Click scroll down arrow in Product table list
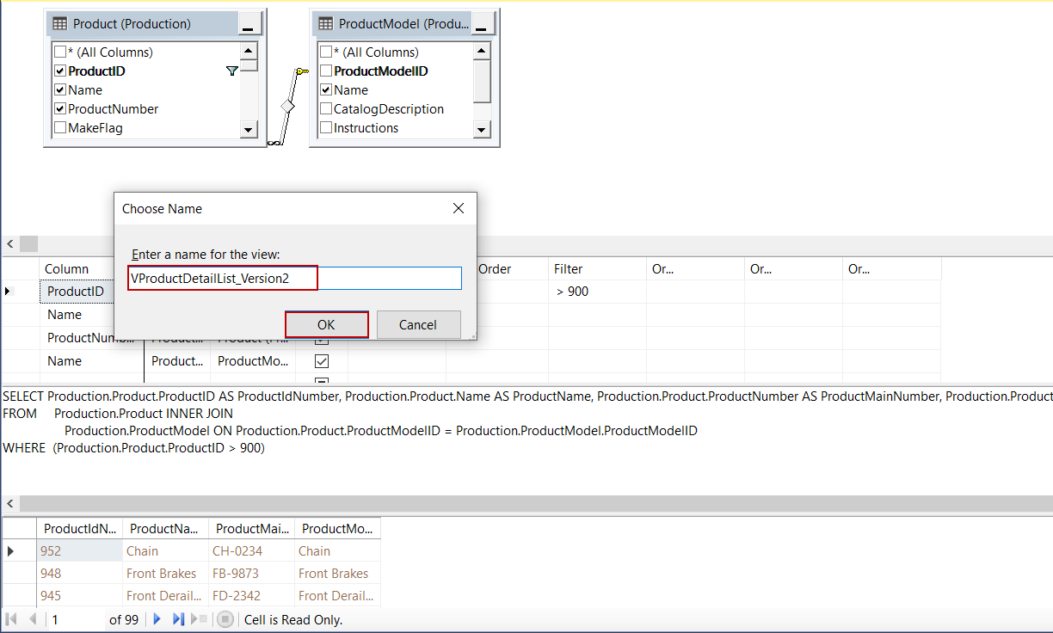This screenshot has height=633, width=1053. tap(249, 130)
